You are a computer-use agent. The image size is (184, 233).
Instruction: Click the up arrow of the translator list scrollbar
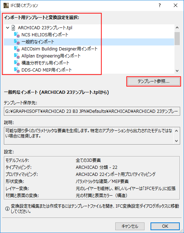(177, 27)
